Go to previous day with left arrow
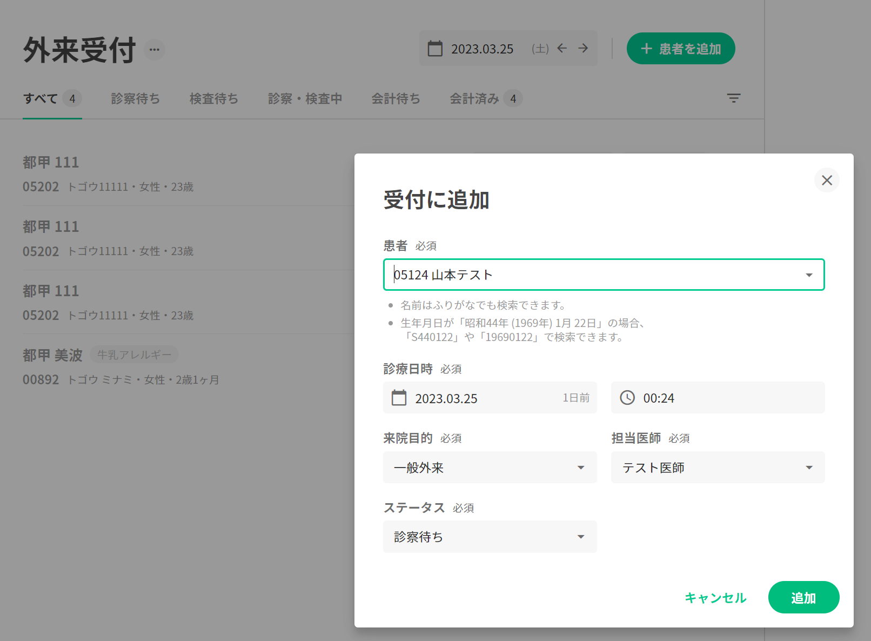This screenshot has height=641, width=871. tap(562, 48)
